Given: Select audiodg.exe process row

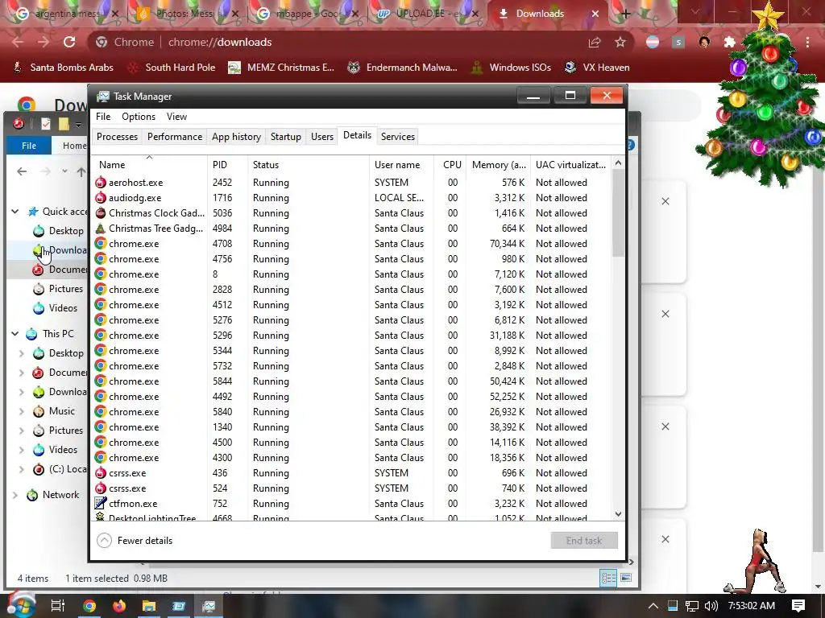Looking at the screenshot, I should point(351,198).
